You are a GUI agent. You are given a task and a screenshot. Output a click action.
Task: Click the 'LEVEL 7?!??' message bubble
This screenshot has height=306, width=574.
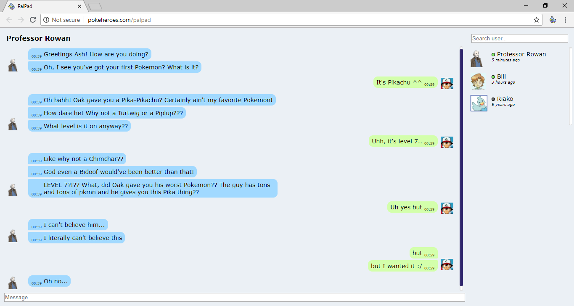[x=153, y=188]
